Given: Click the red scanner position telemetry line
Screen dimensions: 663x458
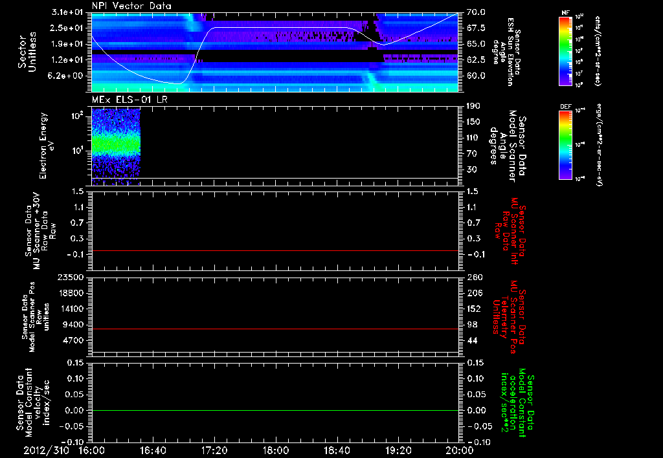Looking at the screenshot, I should click(275, 329).
